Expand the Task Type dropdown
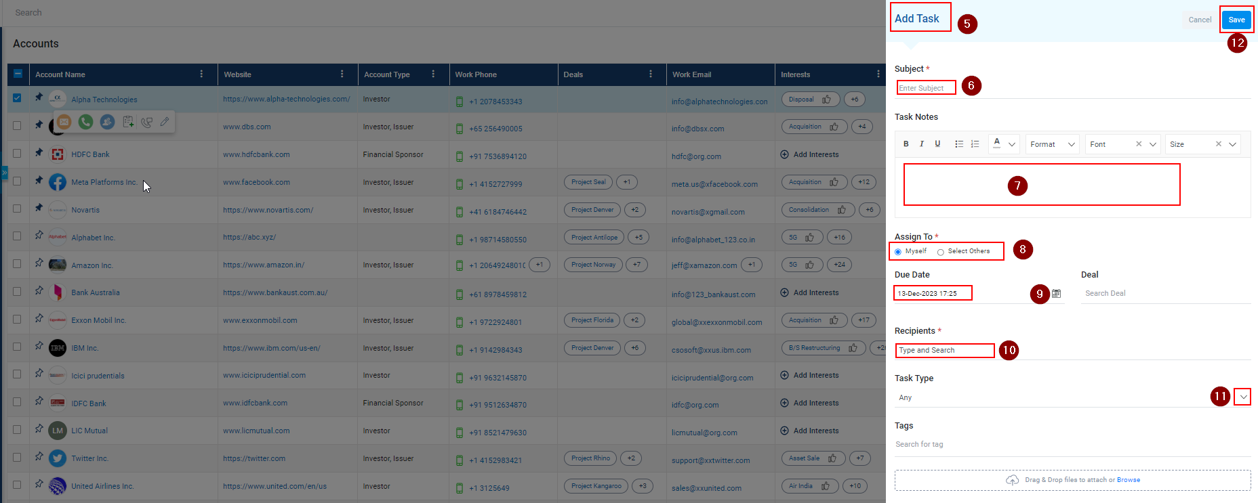 (x=1243, y=397)
